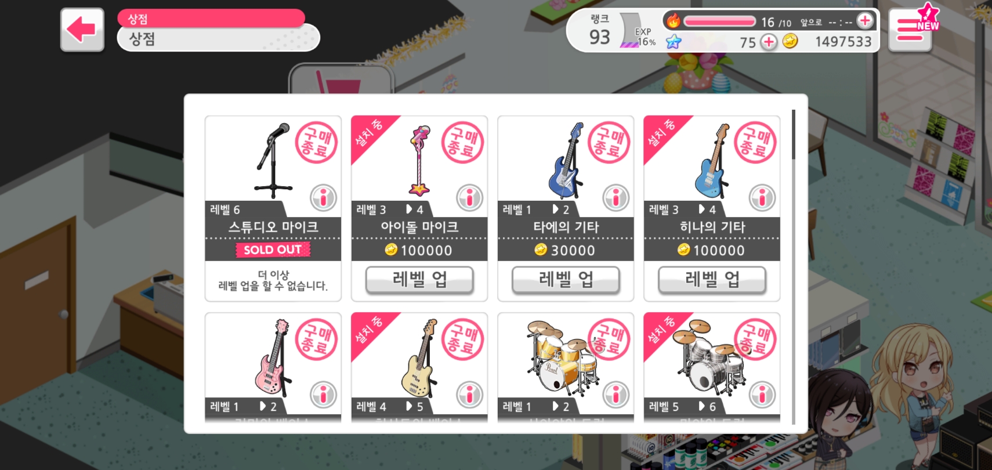Open info for the orange drum set

point(616,395)
